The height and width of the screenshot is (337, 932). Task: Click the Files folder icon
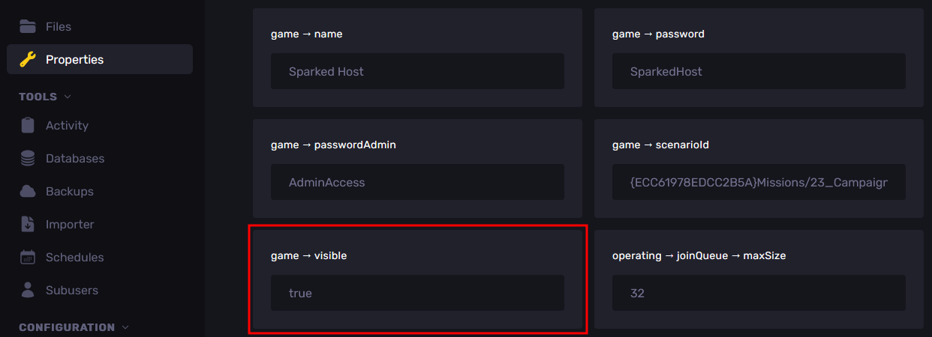pos(28,26)
